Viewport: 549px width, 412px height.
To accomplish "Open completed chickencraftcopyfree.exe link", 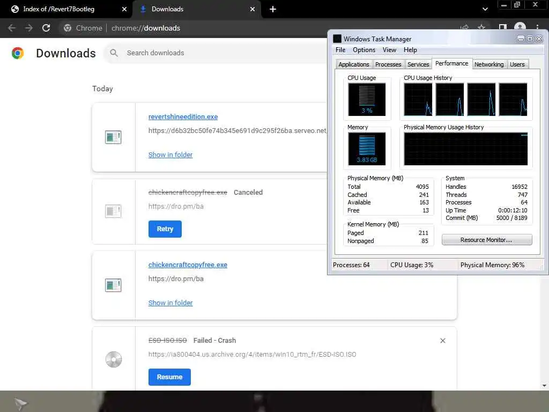I will [188, 265].
